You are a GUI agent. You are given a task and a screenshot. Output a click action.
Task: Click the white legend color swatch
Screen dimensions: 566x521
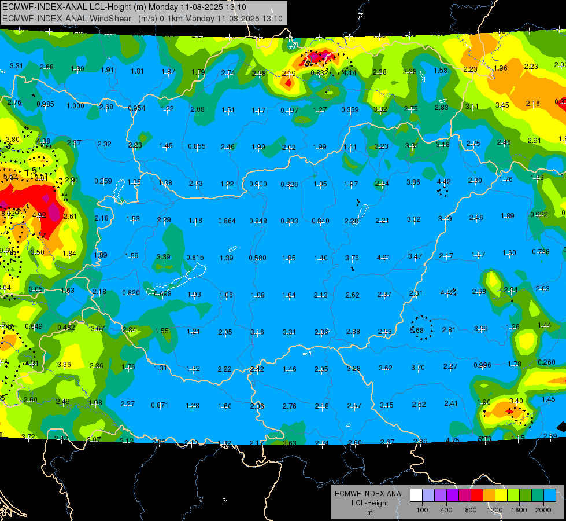(x=416, y=496)
